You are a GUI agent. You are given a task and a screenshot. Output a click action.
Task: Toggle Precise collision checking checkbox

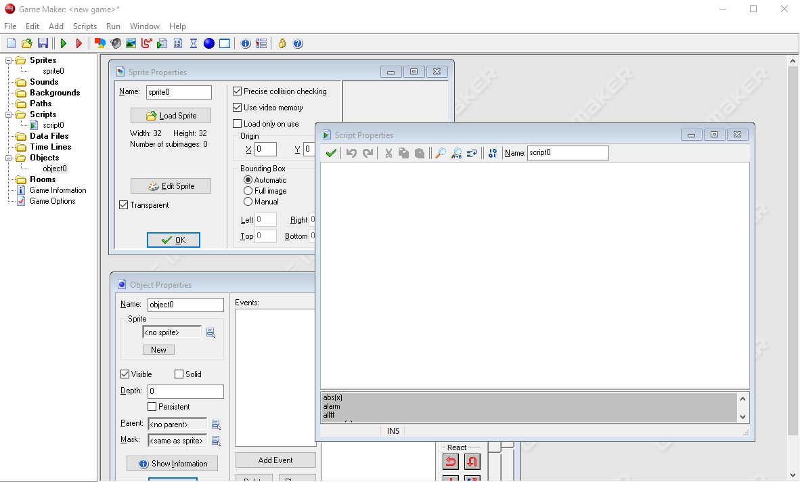point(238,91)
